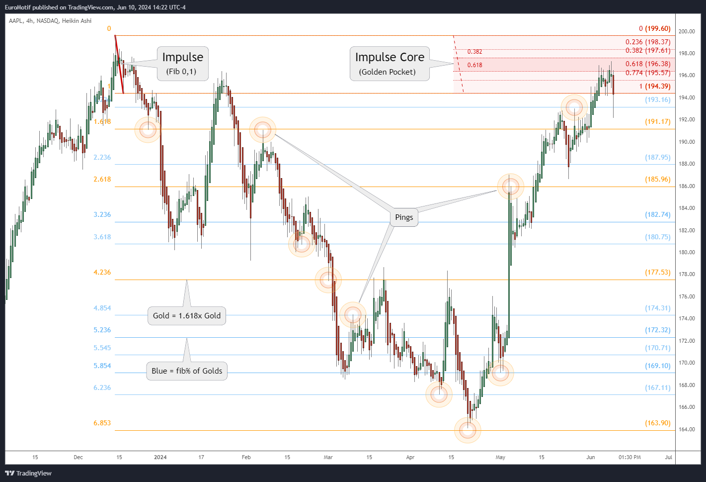706x482 pixels.
Task: Click the ping circle on the 4.854 line
Action: coord(353,315)
